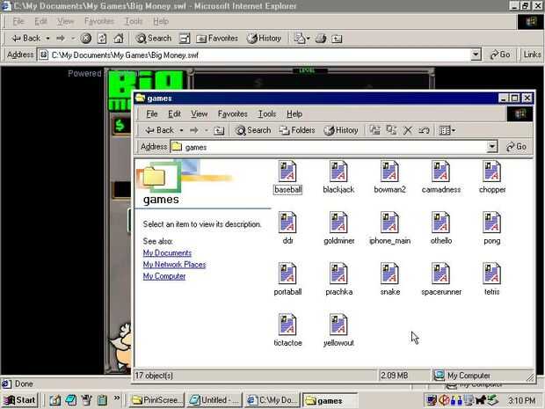Click Favorites button in Internet Explorer toolbar
Screen dimensions: 545x409
click(x=217, y=38)
